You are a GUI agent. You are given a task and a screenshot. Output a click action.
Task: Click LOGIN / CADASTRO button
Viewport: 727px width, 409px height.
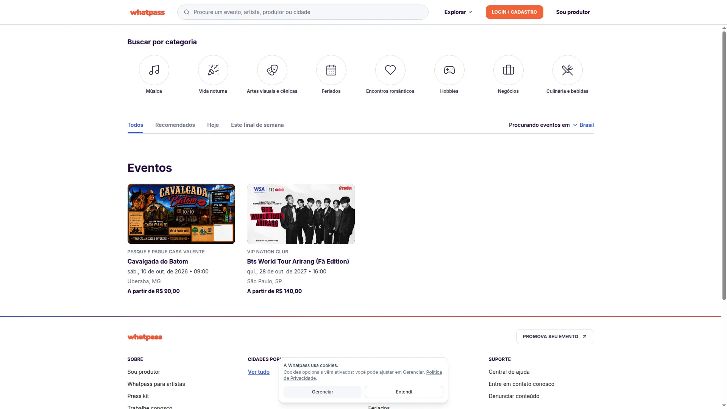tap(514, 12)
